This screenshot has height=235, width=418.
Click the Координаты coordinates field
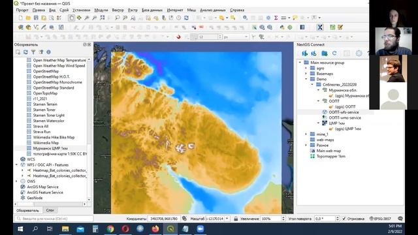164,219
